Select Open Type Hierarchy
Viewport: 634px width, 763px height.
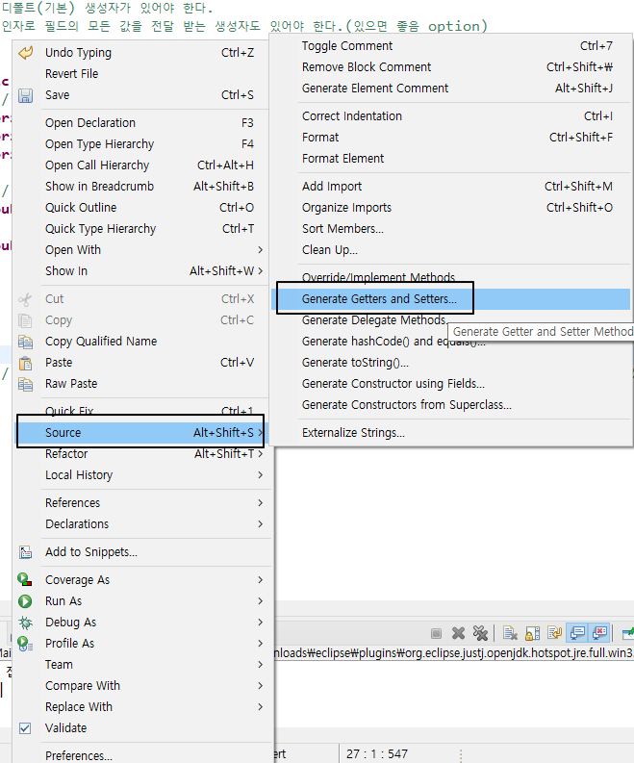click(x=140, y=144)
